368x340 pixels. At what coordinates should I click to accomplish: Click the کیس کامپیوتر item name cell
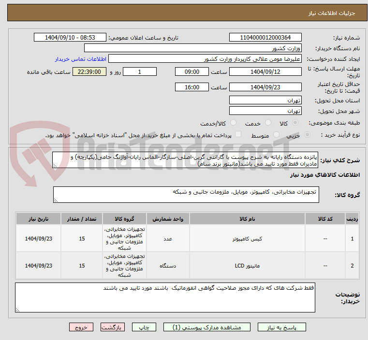(247, 239)
